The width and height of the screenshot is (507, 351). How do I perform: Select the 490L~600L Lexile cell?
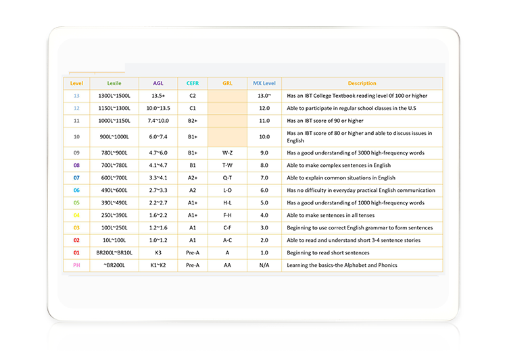click(x=114, y=190)
